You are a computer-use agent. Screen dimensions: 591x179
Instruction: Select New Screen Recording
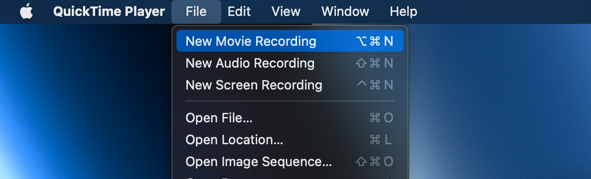[290, 85]
